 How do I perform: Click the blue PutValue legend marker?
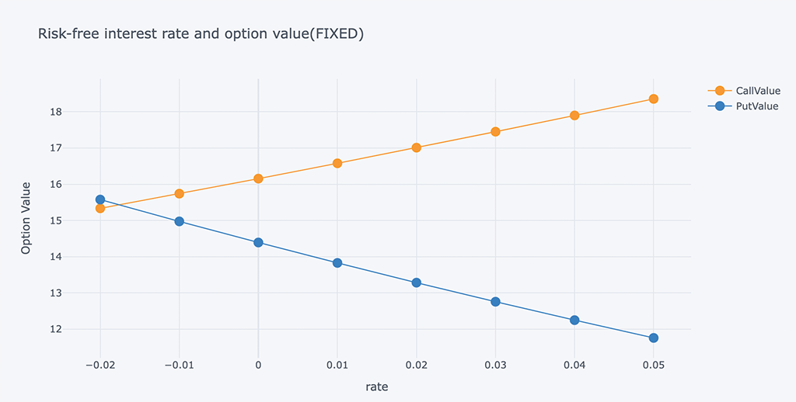click(719, 106)
